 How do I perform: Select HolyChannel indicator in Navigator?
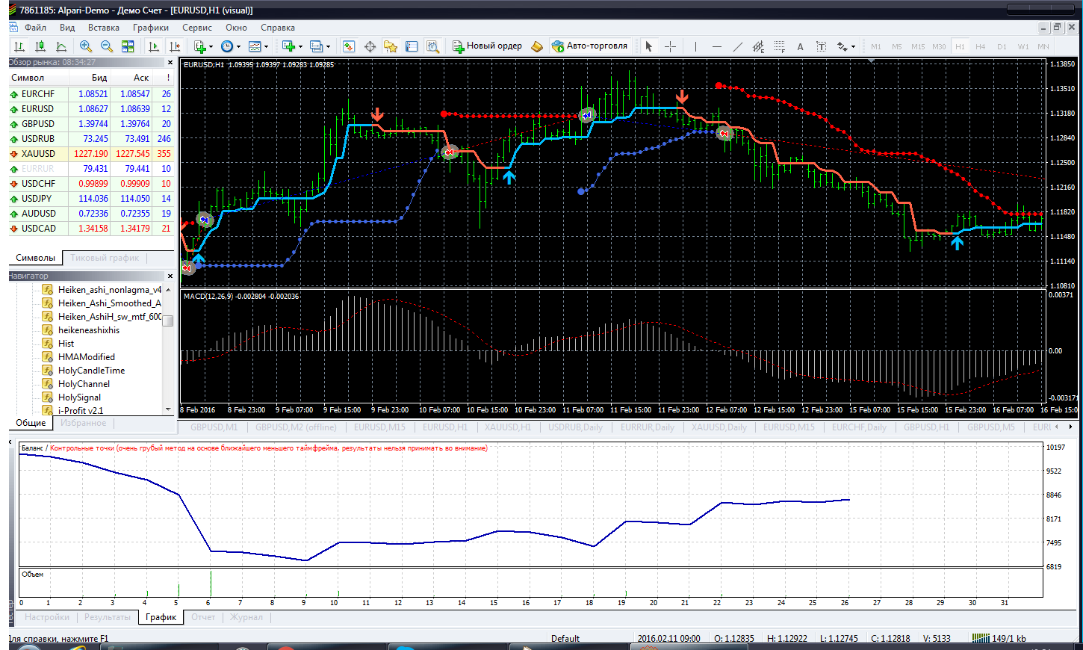click(84, 384)
